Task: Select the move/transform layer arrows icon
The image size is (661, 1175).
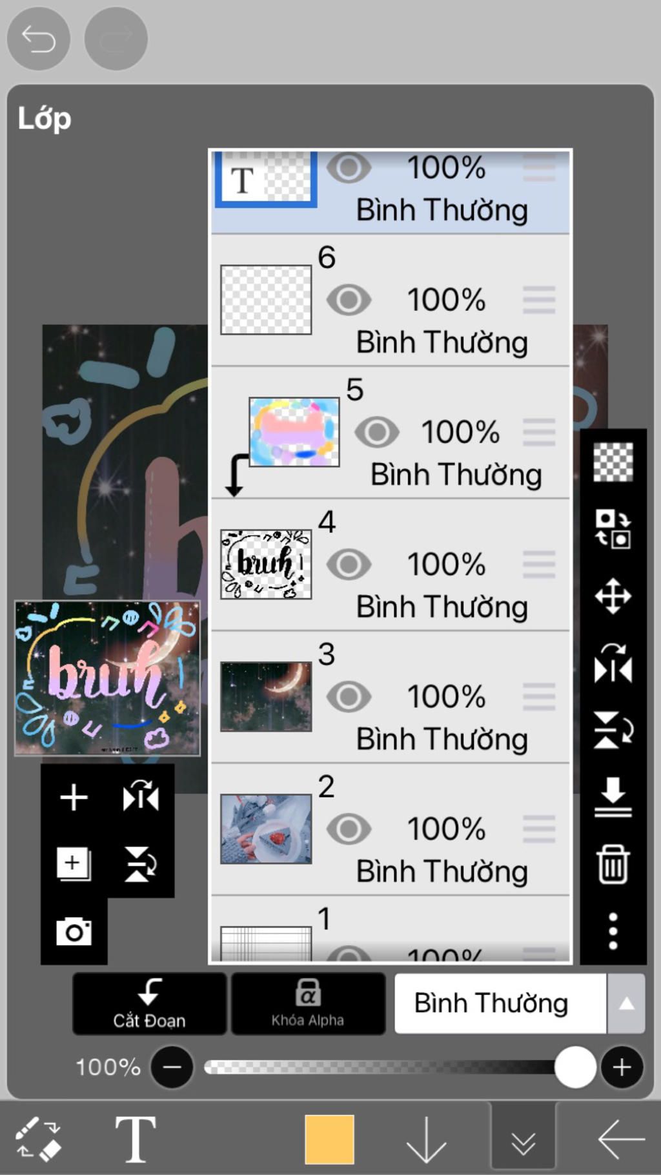Action: [x=613, y=596]
